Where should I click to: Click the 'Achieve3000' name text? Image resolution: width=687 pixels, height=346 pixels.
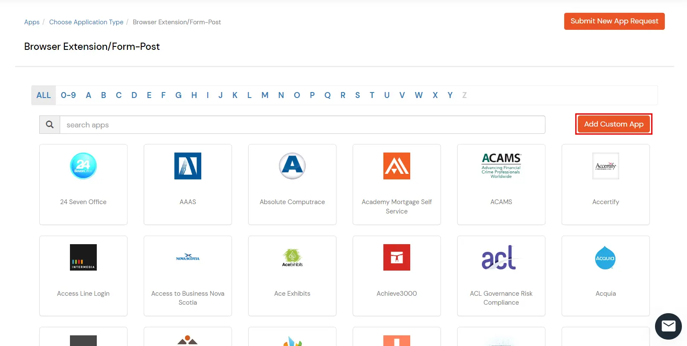tap(397, 294)
